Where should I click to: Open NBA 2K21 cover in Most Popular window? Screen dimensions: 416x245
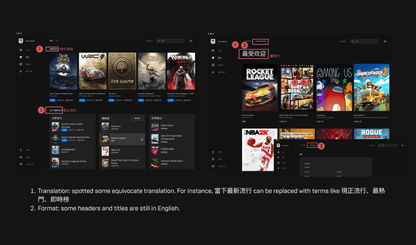260,150
